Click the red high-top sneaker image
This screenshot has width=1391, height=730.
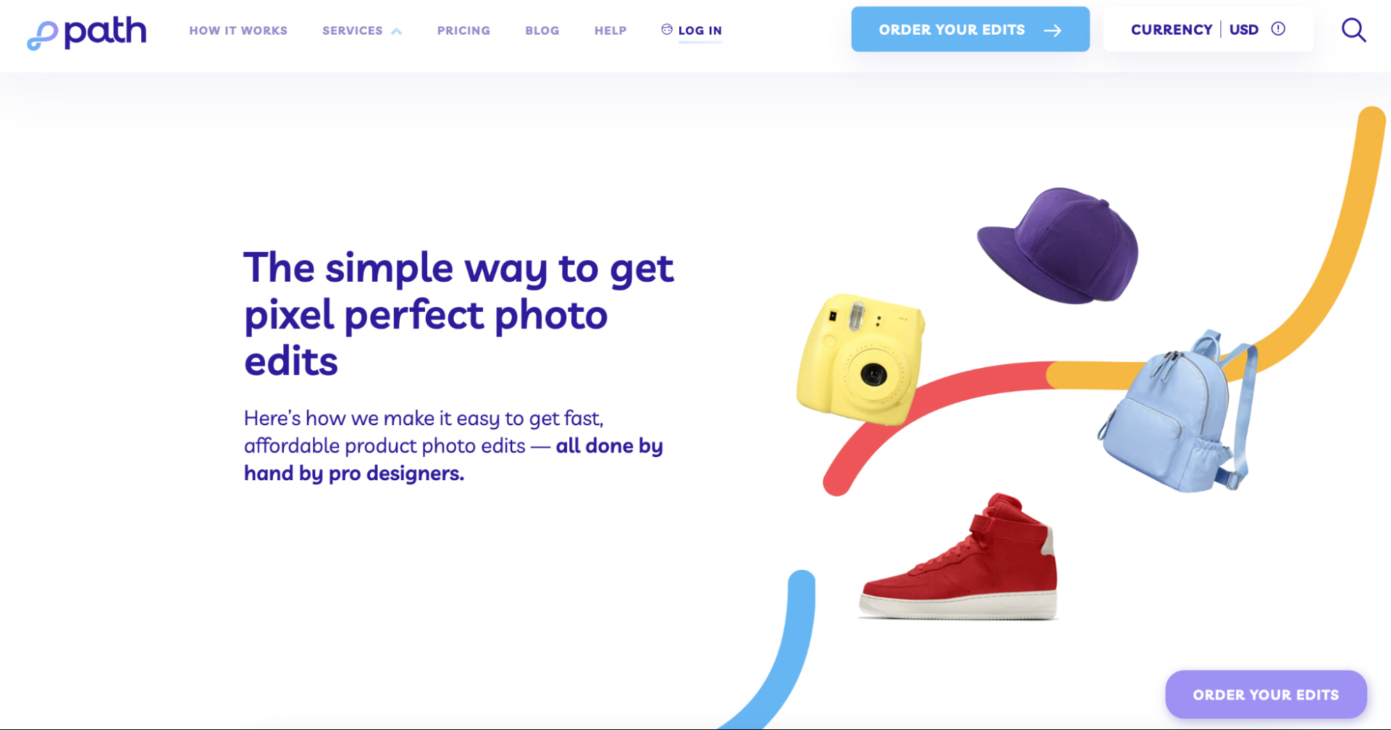959,557
